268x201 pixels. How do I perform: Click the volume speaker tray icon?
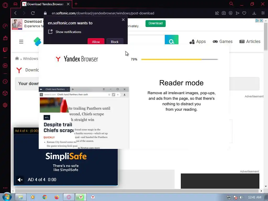241,197
